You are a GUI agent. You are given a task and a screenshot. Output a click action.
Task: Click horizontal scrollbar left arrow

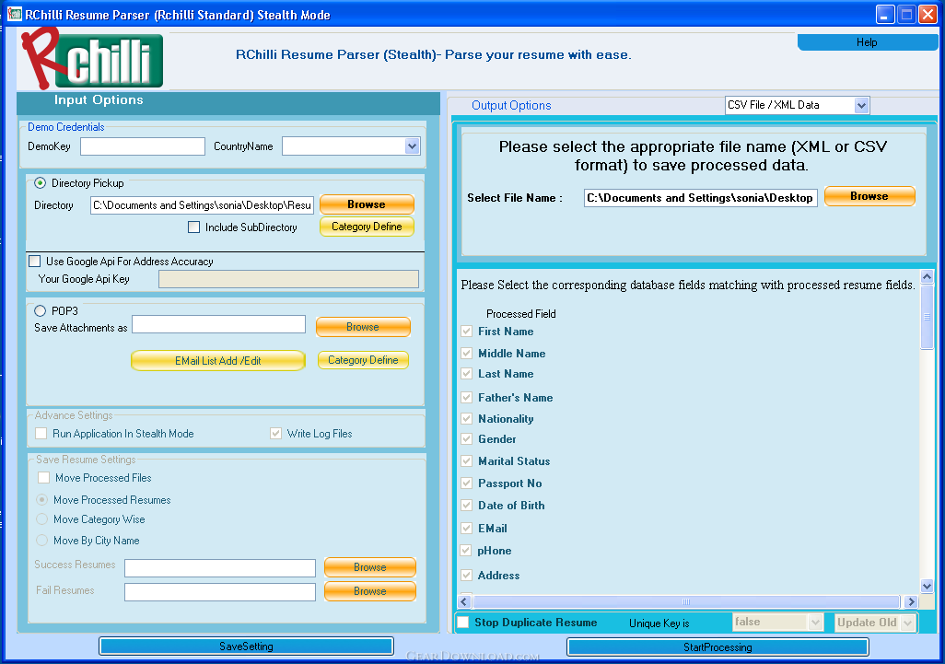click(464, 601)
